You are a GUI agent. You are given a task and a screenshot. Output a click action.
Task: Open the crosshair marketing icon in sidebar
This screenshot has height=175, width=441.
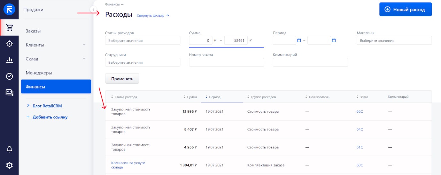tap(10, 44)
